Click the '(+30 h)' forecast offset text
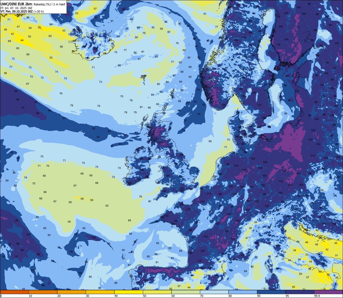Viewport: 343px width, 298px height. click(x=39, y=11)
